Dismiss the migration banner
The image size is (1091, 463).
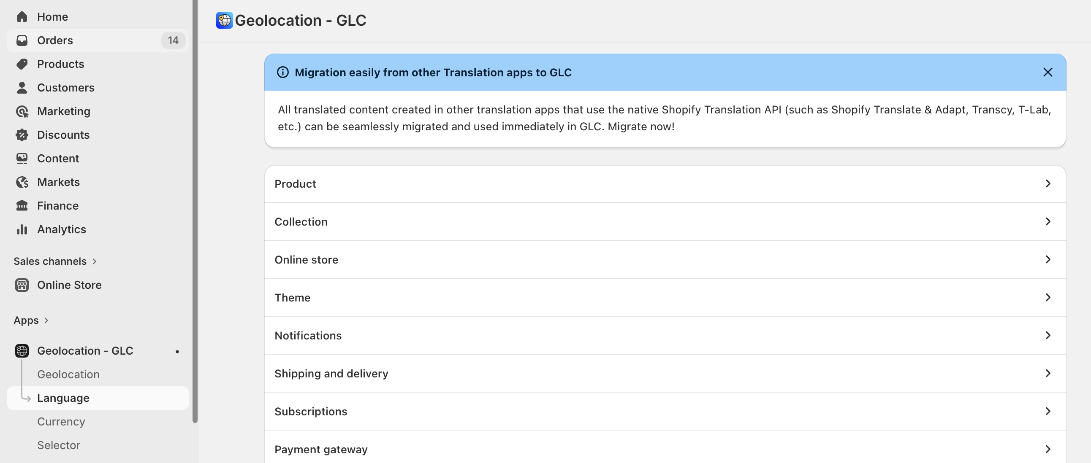coord(1048,72)
